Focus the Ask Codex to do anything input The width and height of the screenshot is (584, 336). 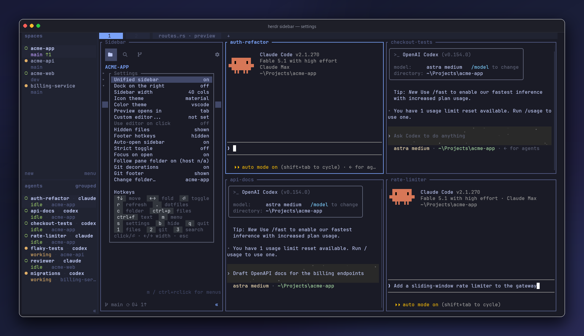pyautogui.click(x=469, y=136)
